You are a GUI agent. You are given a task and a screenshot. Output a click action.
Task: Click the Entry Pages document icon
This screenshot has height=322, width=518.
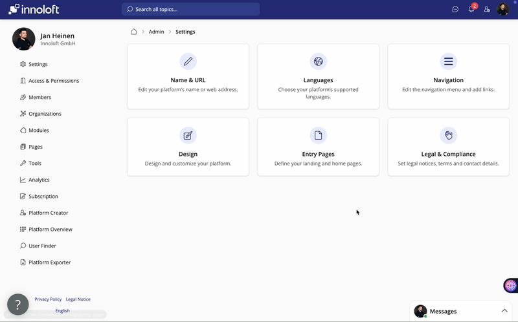pos(318,135)
